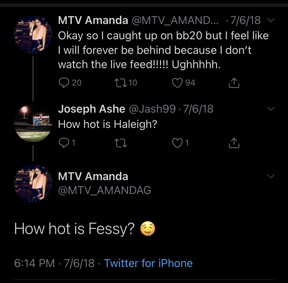The width and height of the screenshot is (288, 283).
Task: Open Twitter for iPhone link
Action: [x=148, y=263]
